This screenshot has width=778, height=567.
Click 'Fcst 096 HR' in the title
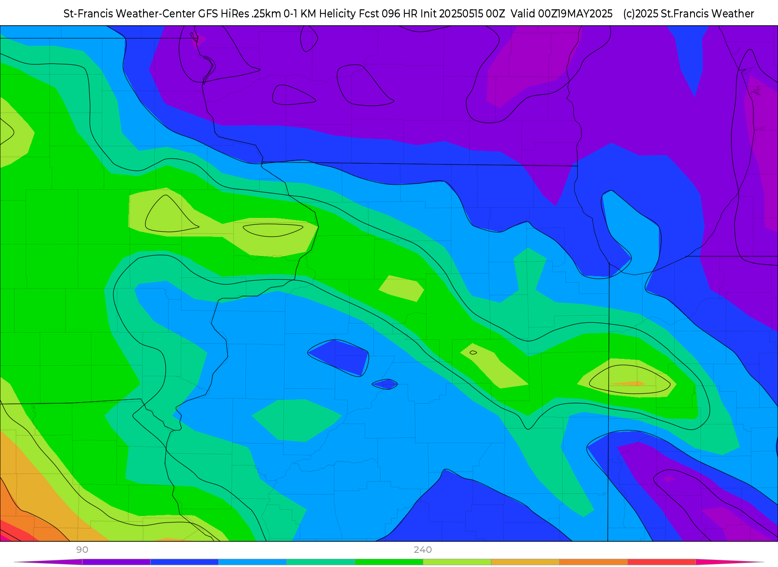(388, 14)
